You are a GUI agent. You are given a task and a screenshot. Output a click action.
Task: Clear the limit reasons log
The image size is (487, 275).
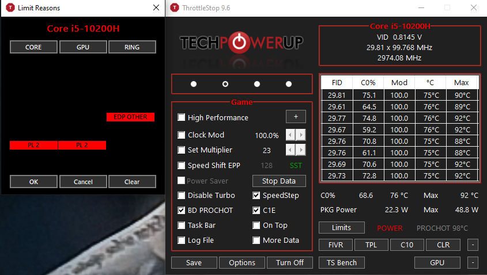[x=132, y=182]
